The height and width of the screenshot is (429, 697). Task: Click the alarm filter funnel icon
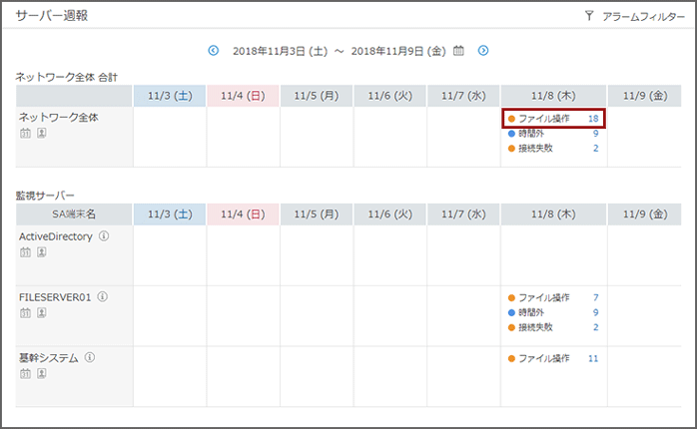coord(589,16)
